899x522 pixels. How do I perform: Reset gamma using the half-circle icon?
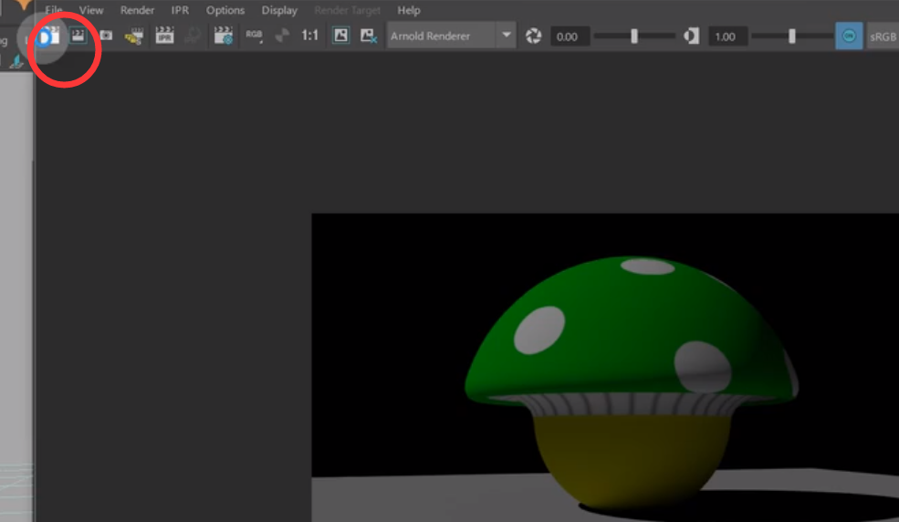pyautogui.click(x=692, y=36)
